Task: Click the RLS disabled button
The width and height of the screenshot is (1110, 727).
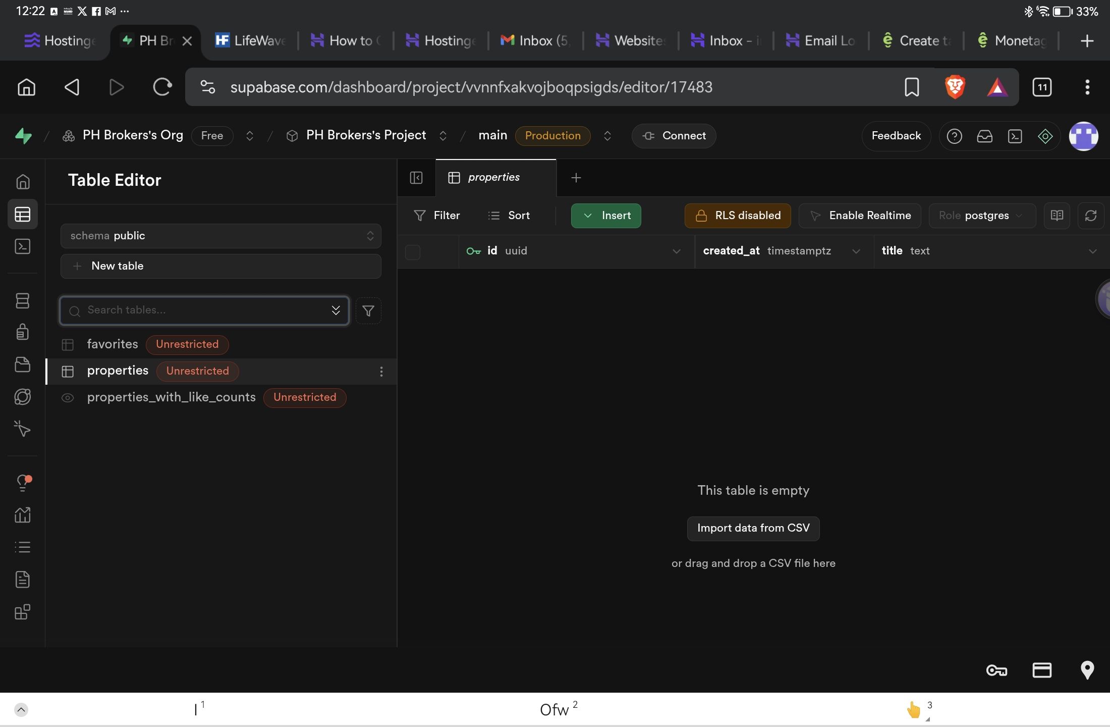Action: coord(738,216)
